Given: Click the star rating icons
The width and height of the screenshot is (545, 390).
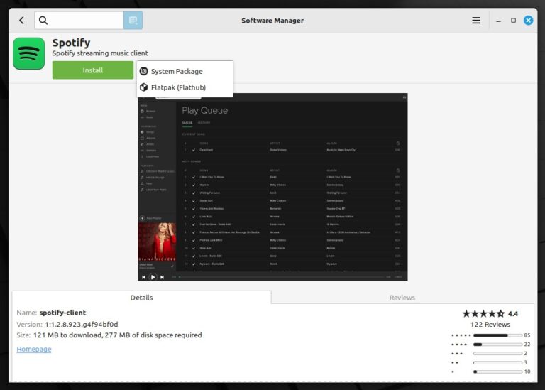Looking at the screenshot, I should tap(483, 313).
